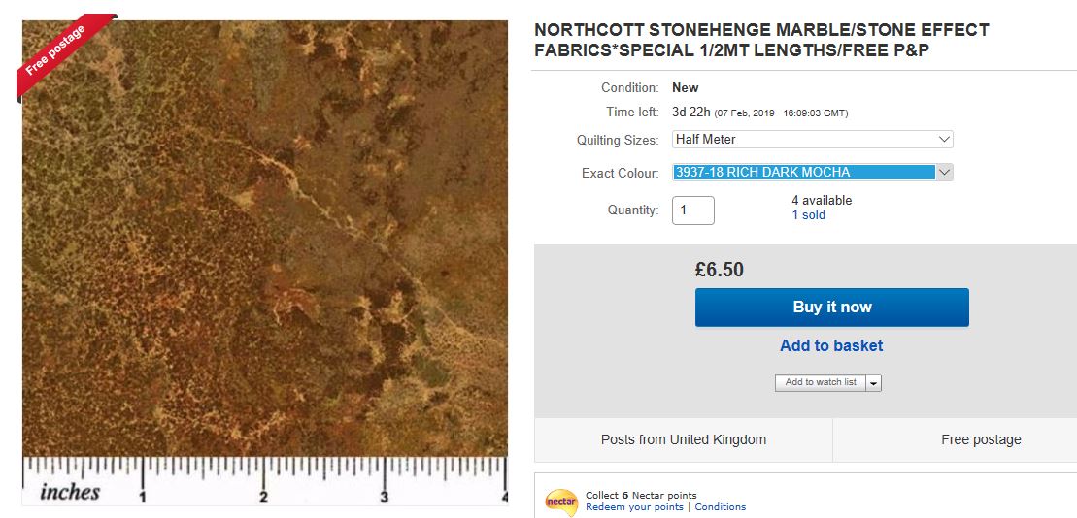This screenshot has height=518, width=1077.
Task: Select the Posts from United Kingdom cell
Action: [x=684, y=439]
